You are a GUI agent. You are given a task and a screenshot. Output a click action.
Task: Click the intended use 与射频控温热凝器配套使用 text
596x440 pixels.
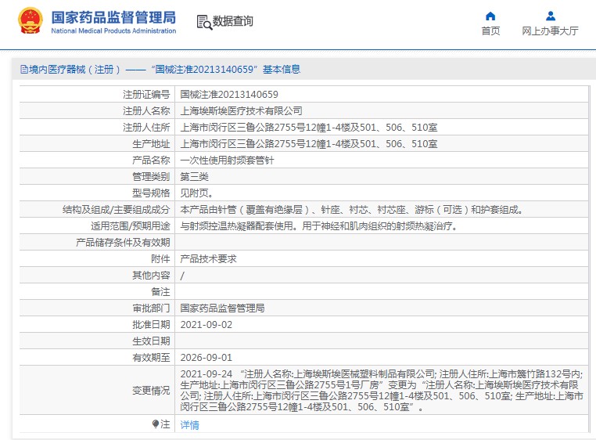[319, 225]
